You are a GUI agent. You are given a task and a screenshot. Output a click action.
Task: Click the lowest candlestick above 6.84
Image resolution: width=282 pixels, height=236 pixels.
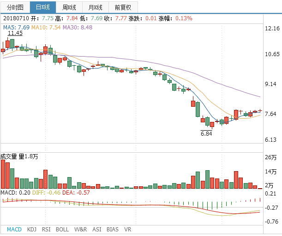coord(212,125)
